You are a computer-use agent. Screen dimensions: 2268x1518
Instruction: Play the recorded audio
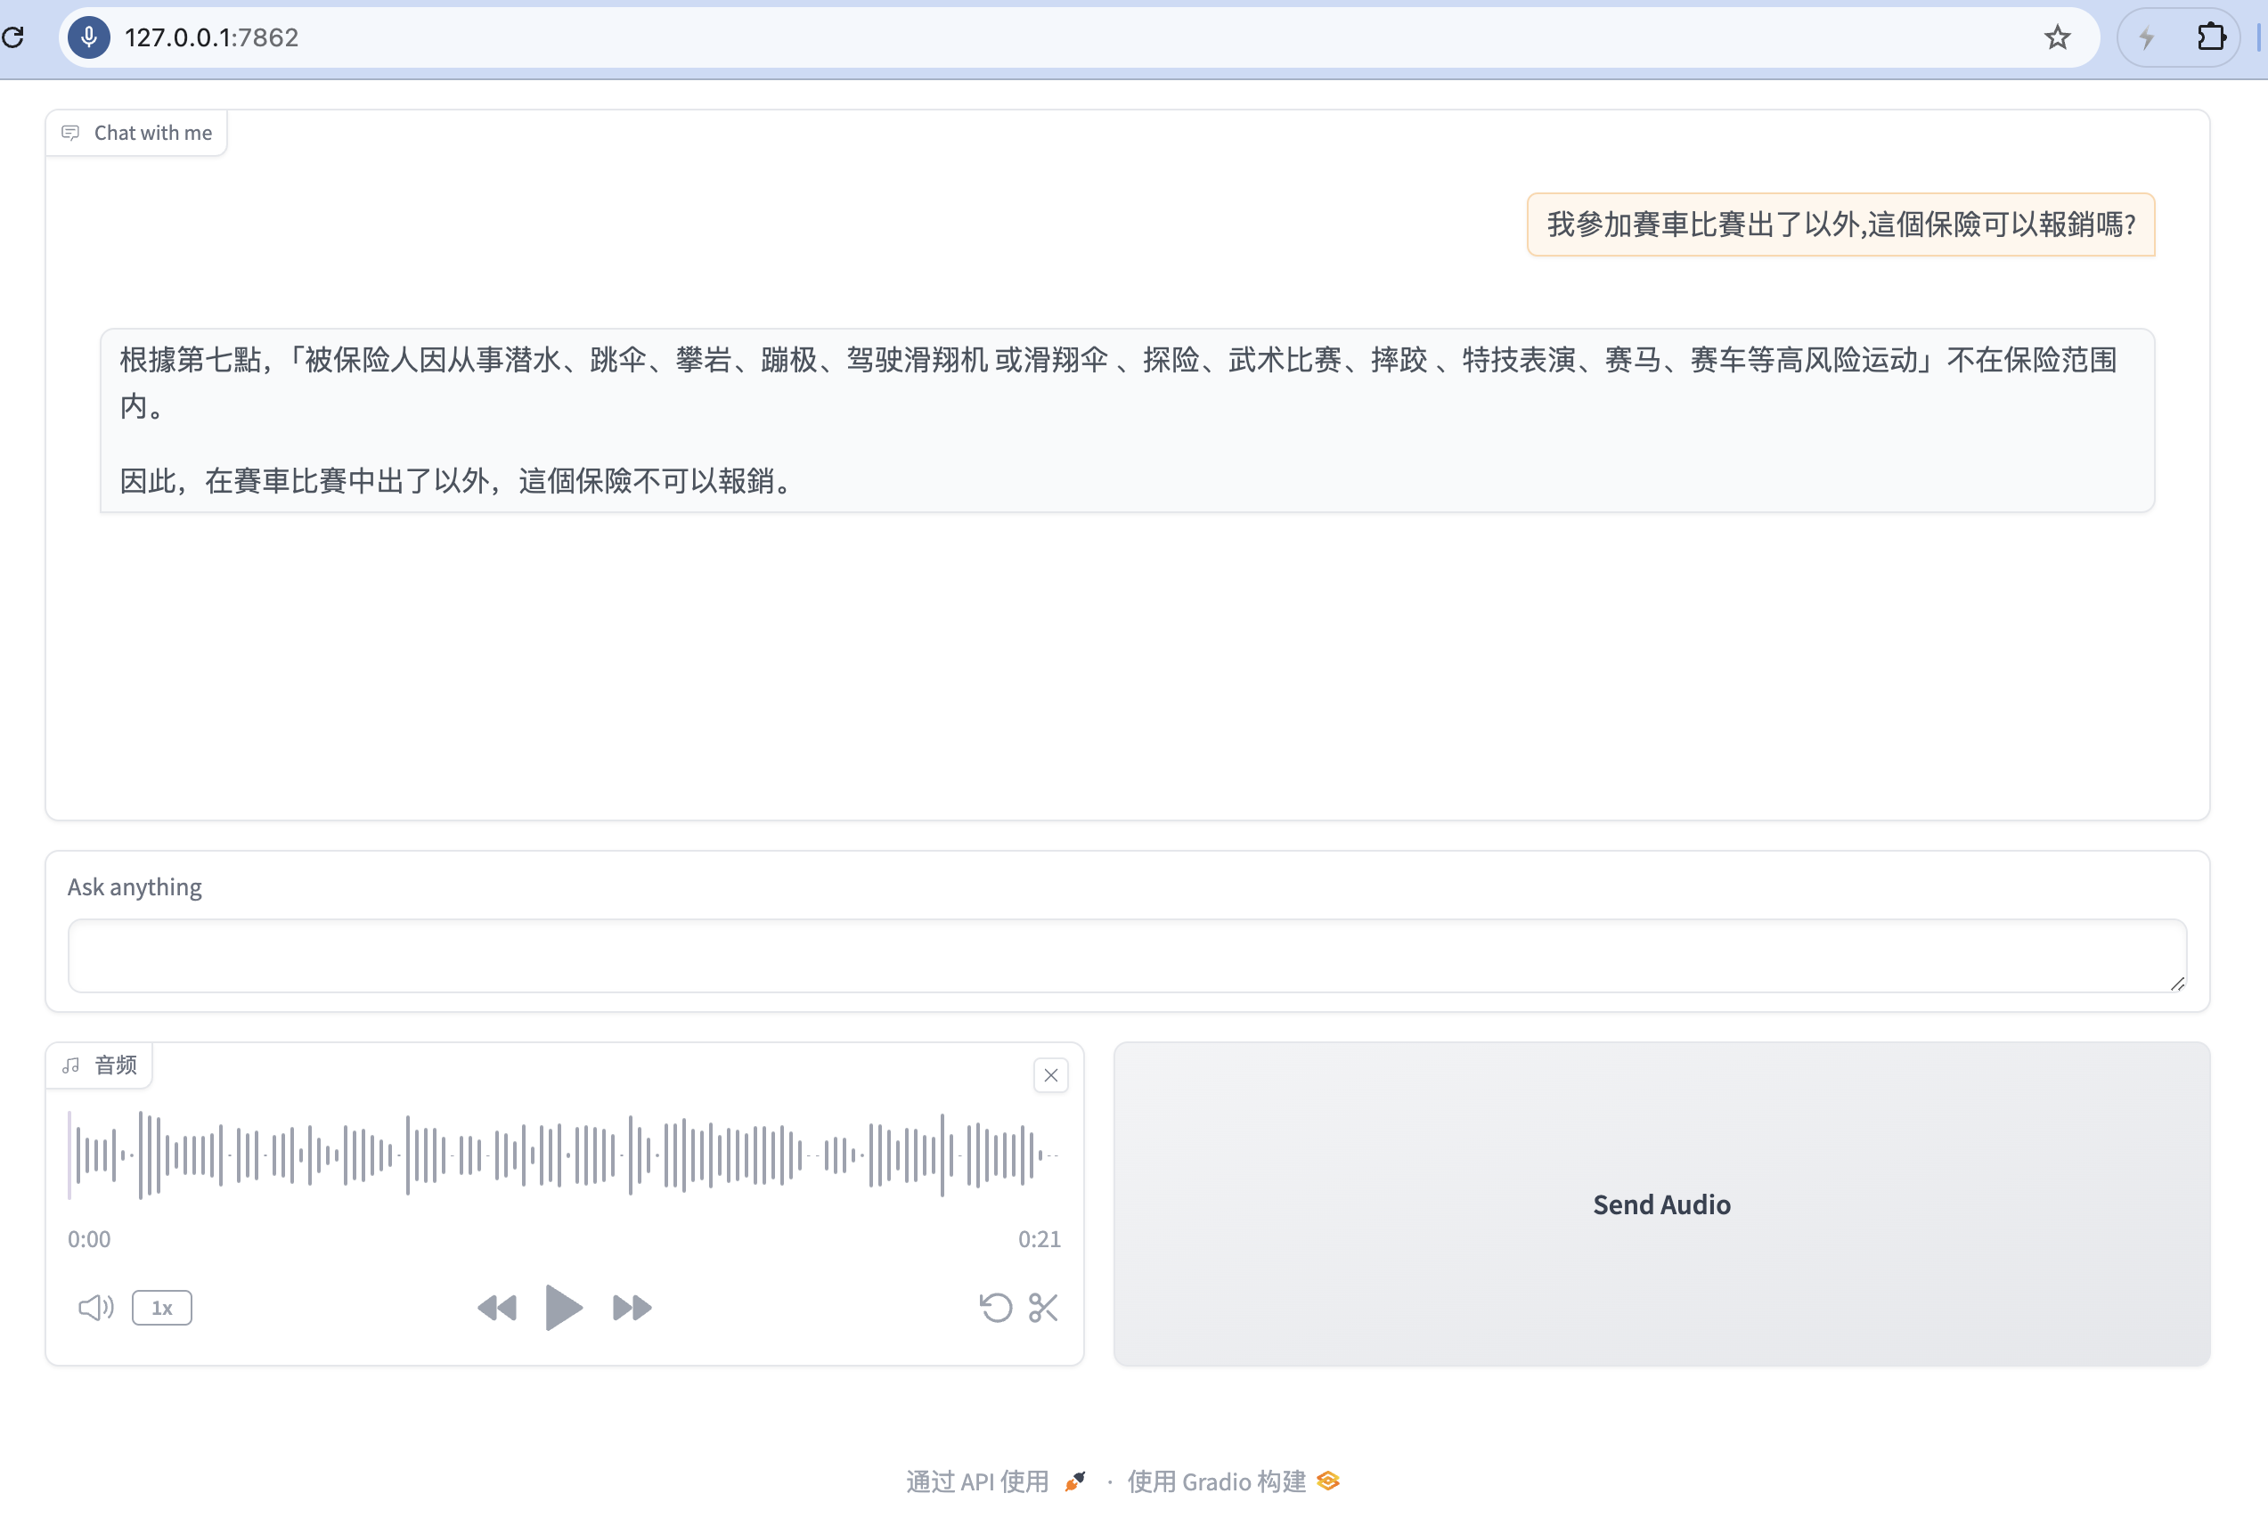coord(563,1308)
